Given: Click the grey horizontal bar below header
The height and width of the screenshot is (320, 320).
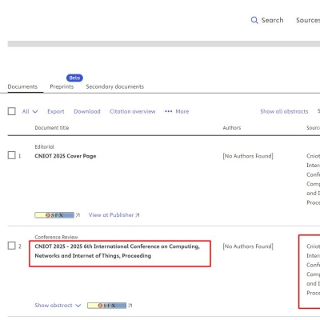Looking at the screenshot, I should pyautogui.click(x=164, y=44).
